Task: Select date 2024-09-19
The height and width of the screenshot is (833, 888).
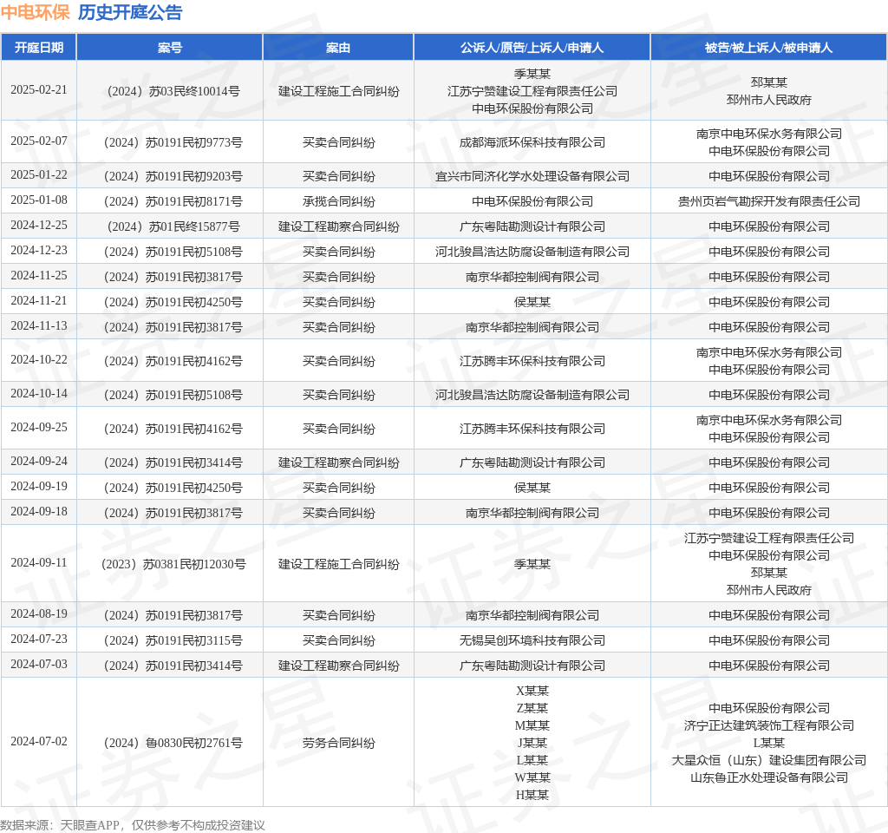Action: (38, 486)
